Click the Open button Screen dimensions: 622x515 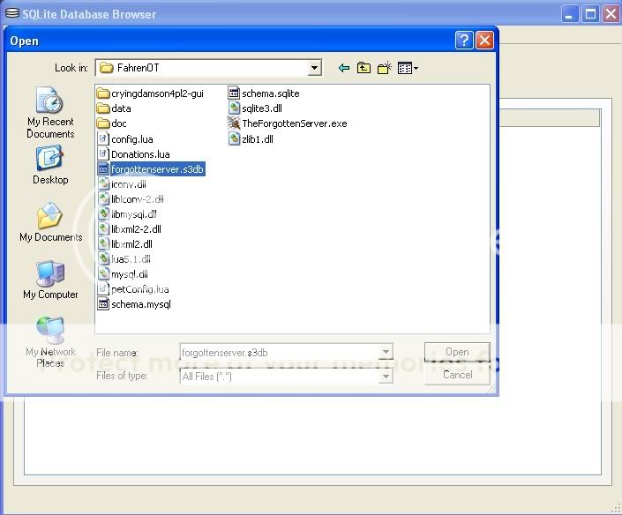point(457,352)
